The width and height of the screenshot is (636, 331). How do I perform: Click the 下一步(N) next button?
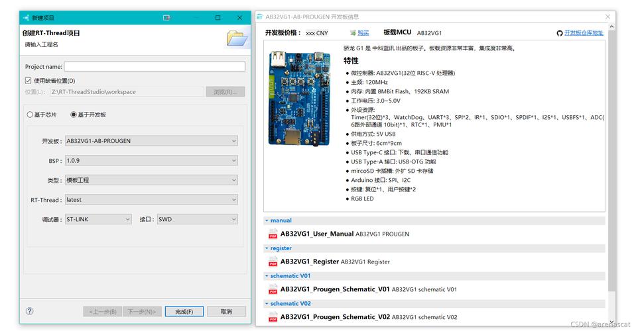pyautogui.click(x=142, y=312)
